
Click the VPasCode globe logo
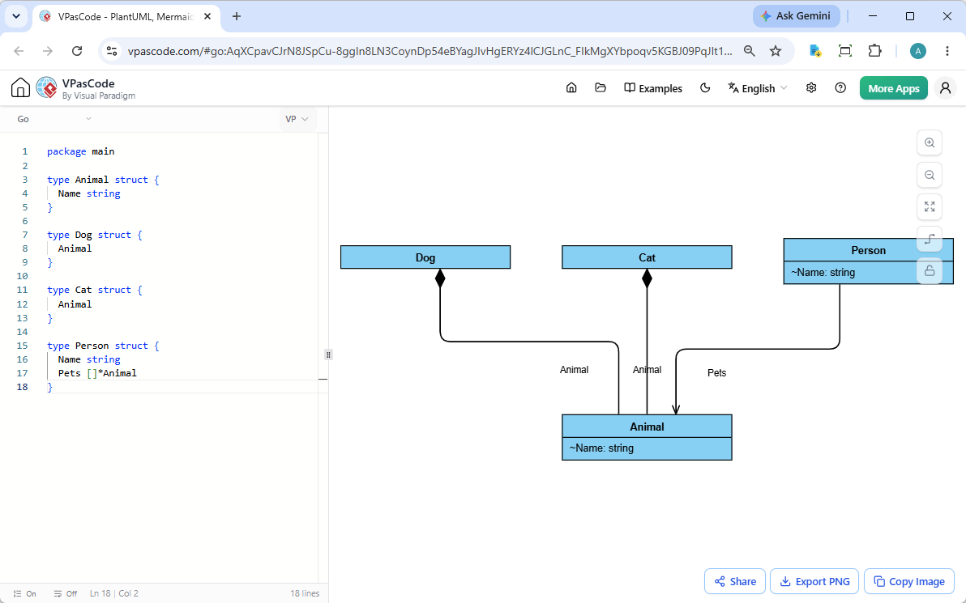pos(47,88)
